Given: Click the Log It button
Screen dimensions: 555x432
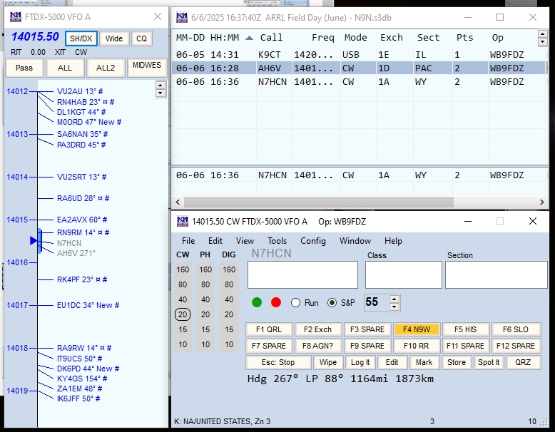Looking at the screenshot, I should click(360, 362).
